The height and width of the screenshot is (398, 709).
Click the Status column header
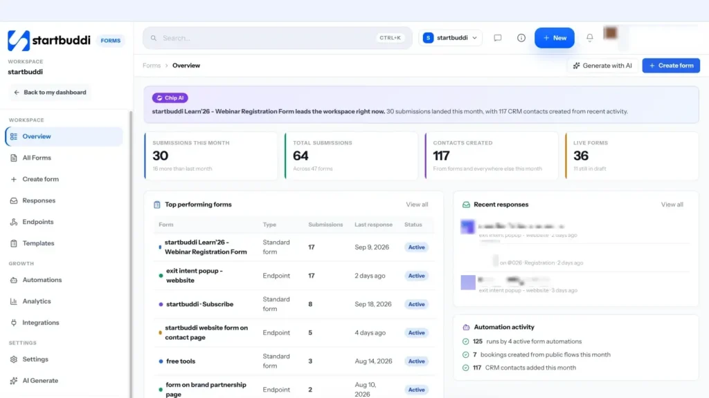point(413,225)
